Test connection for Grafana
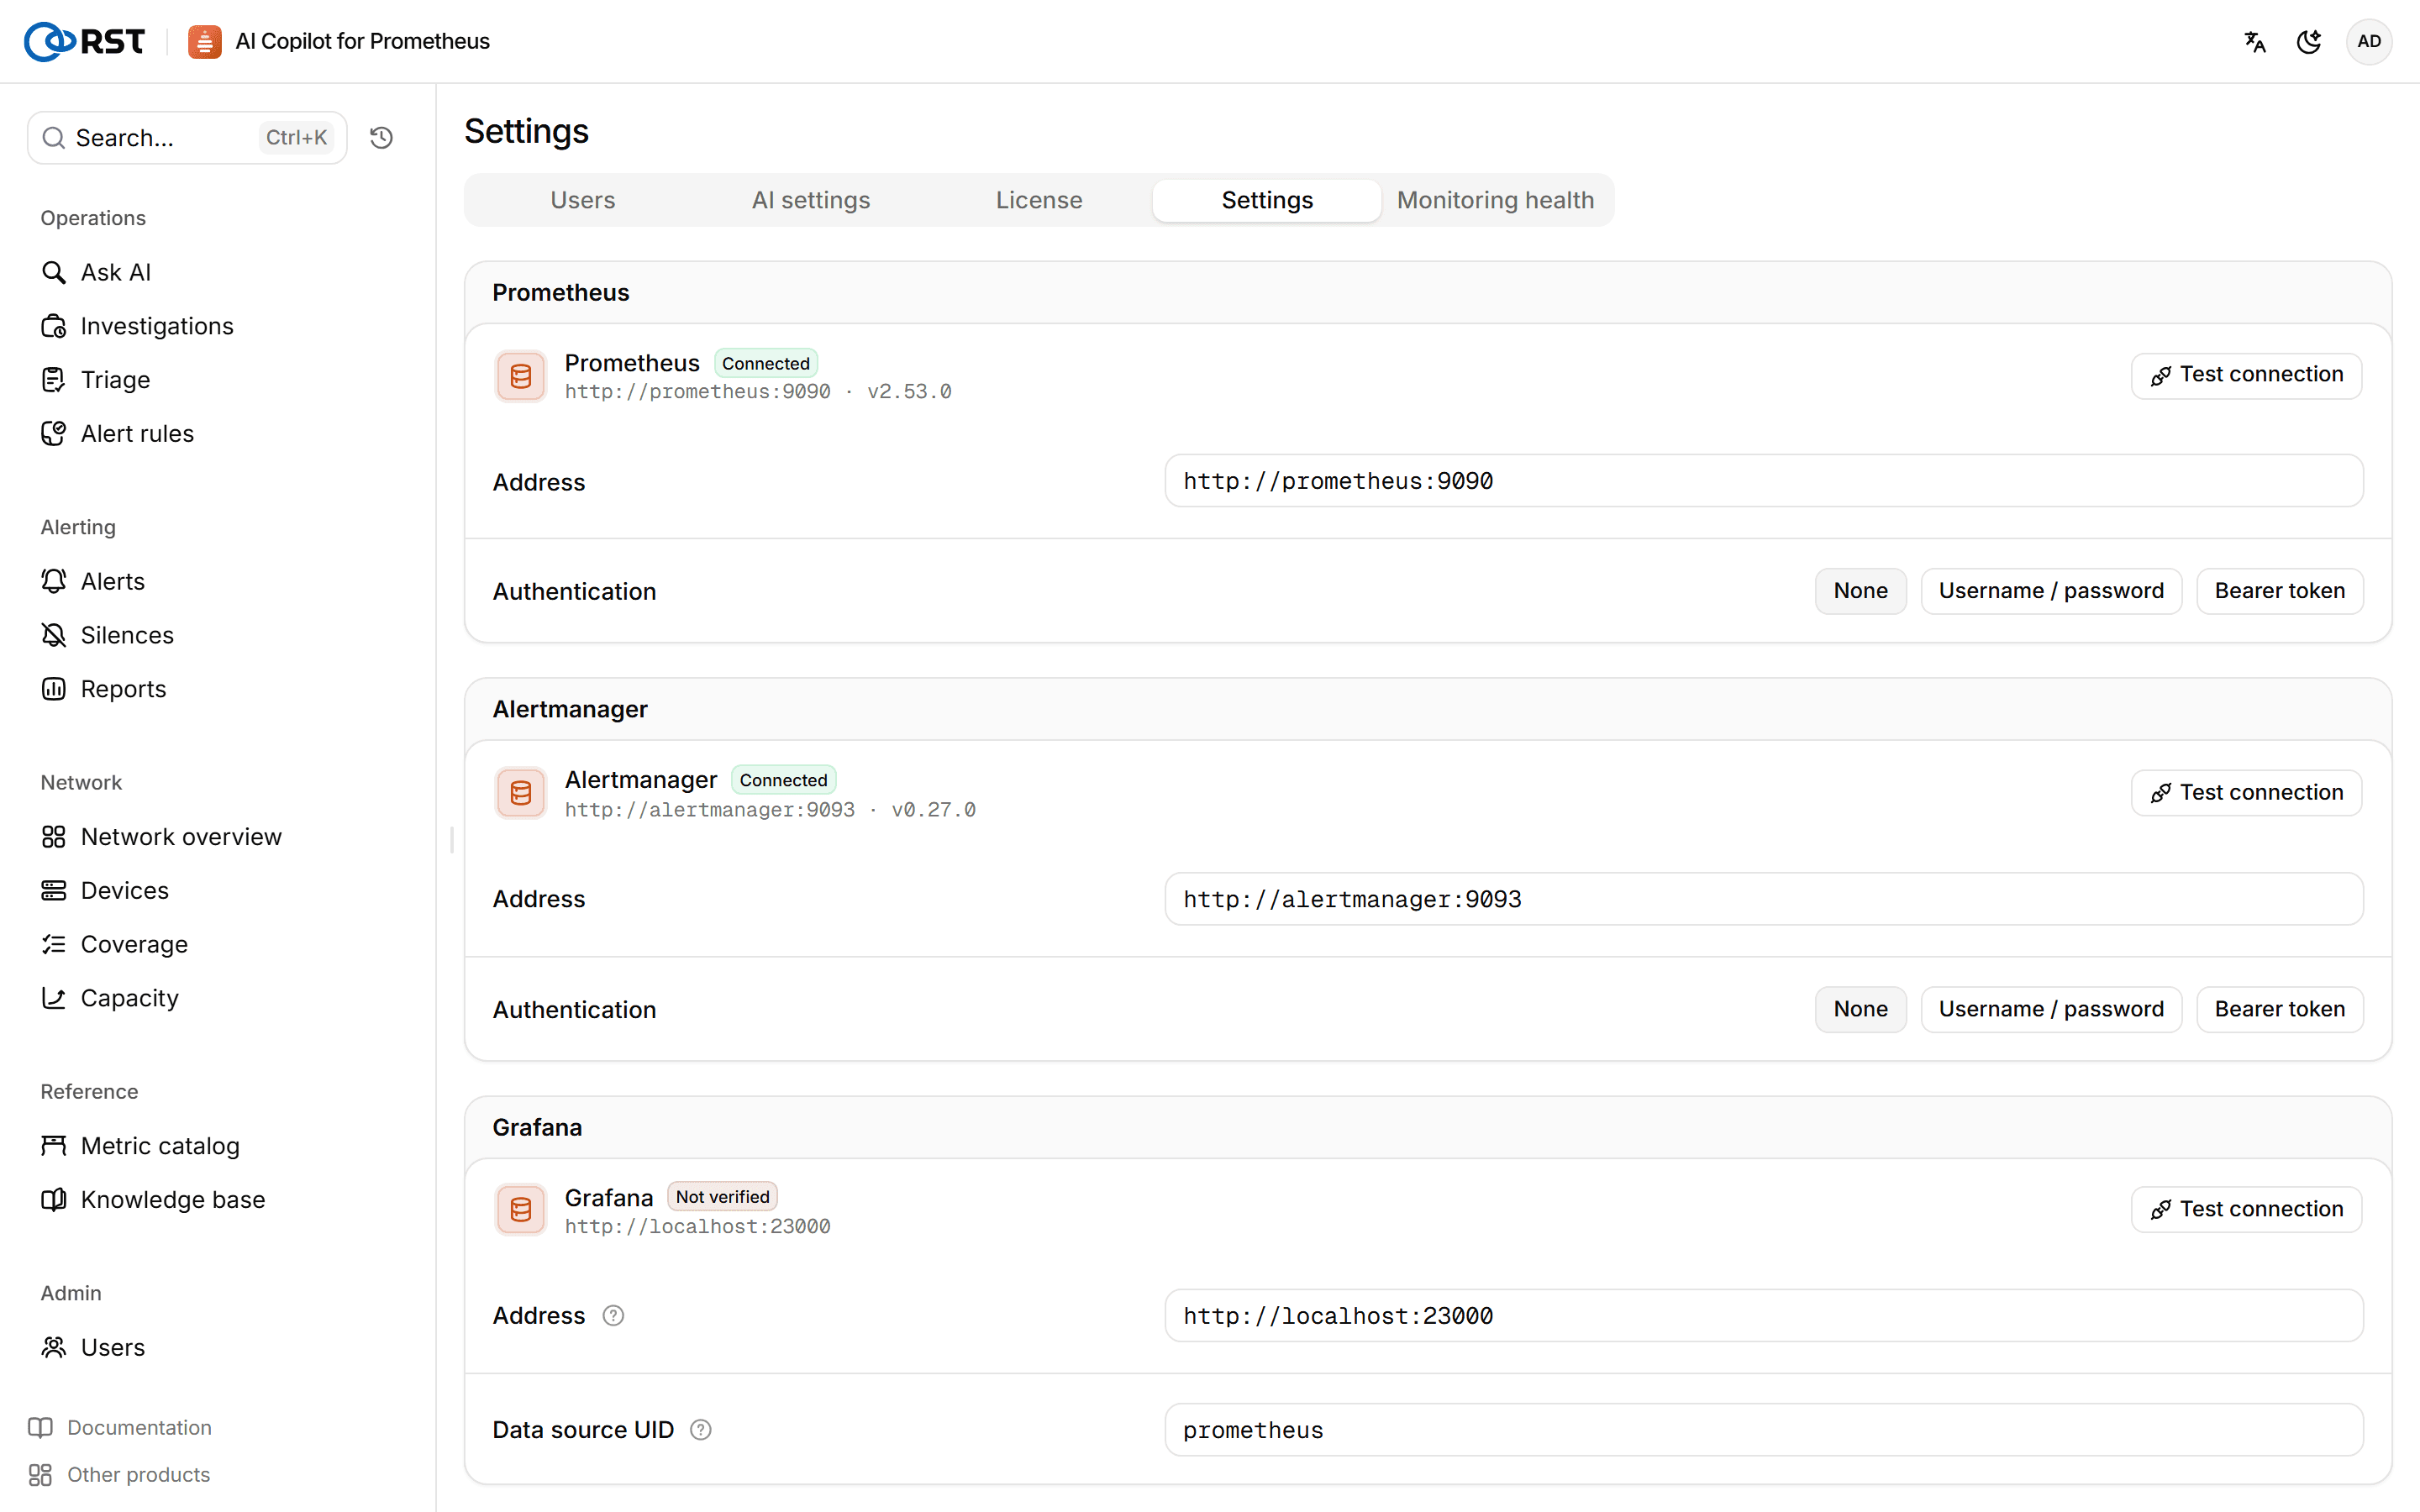The height and width of the screenshot is (1512, 2420). [2246, 1209]
